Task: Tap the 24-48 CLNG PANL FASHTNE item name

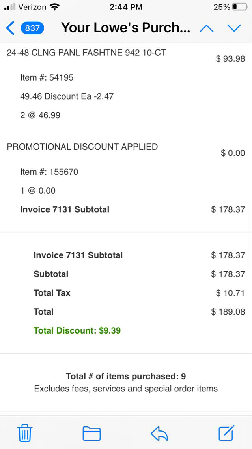Action: pyautogui.click(x=86, y=53)
